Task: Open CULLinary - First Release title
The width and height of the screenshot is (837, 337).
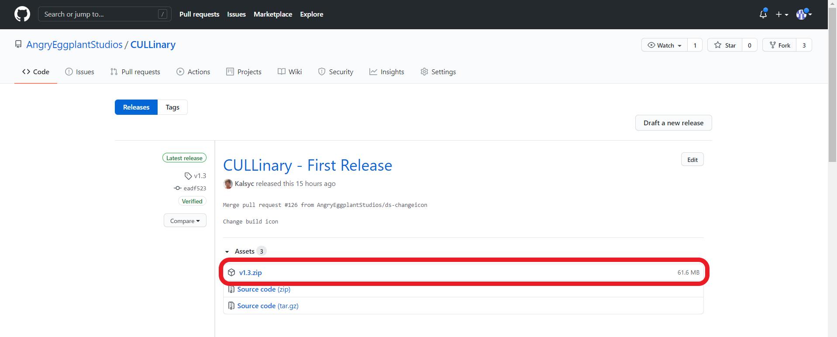Action: click(307, 165)
